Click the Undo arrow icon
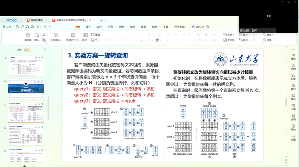 (37, 27)
